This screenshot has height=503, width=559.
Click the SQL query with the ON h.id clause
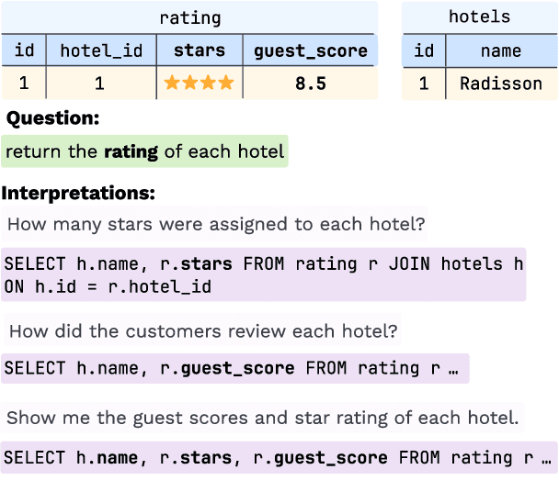click(x=264, y=274)
